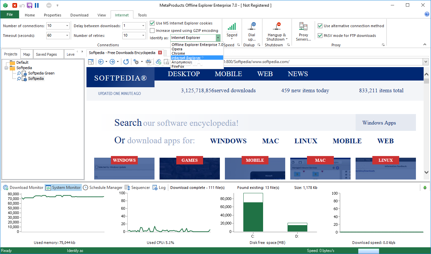Open the File menu

(10, 14)
